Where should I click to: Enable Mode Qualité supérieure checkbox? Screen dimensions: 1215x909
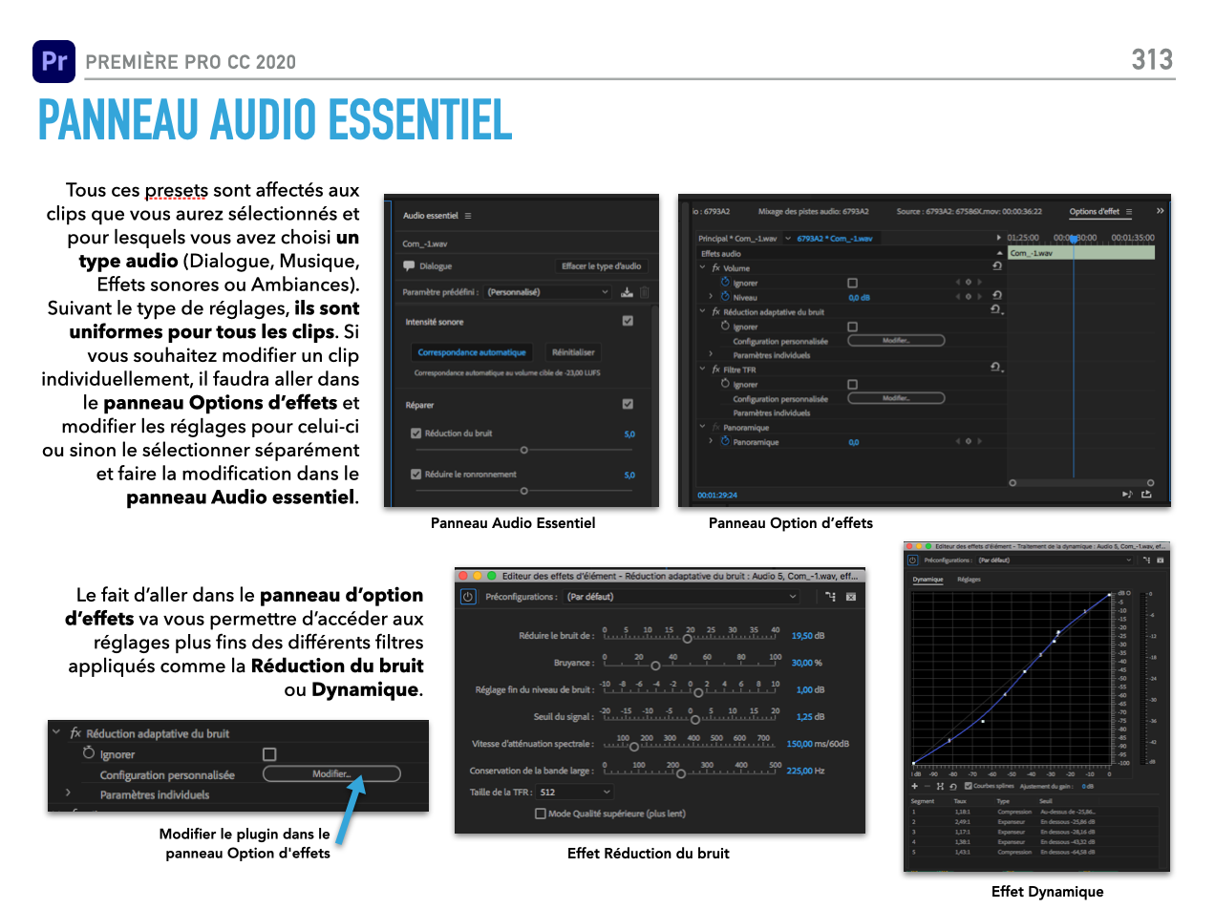click(x=541, y=814)
